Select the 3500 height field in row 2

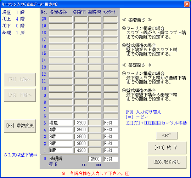point(81,144)
